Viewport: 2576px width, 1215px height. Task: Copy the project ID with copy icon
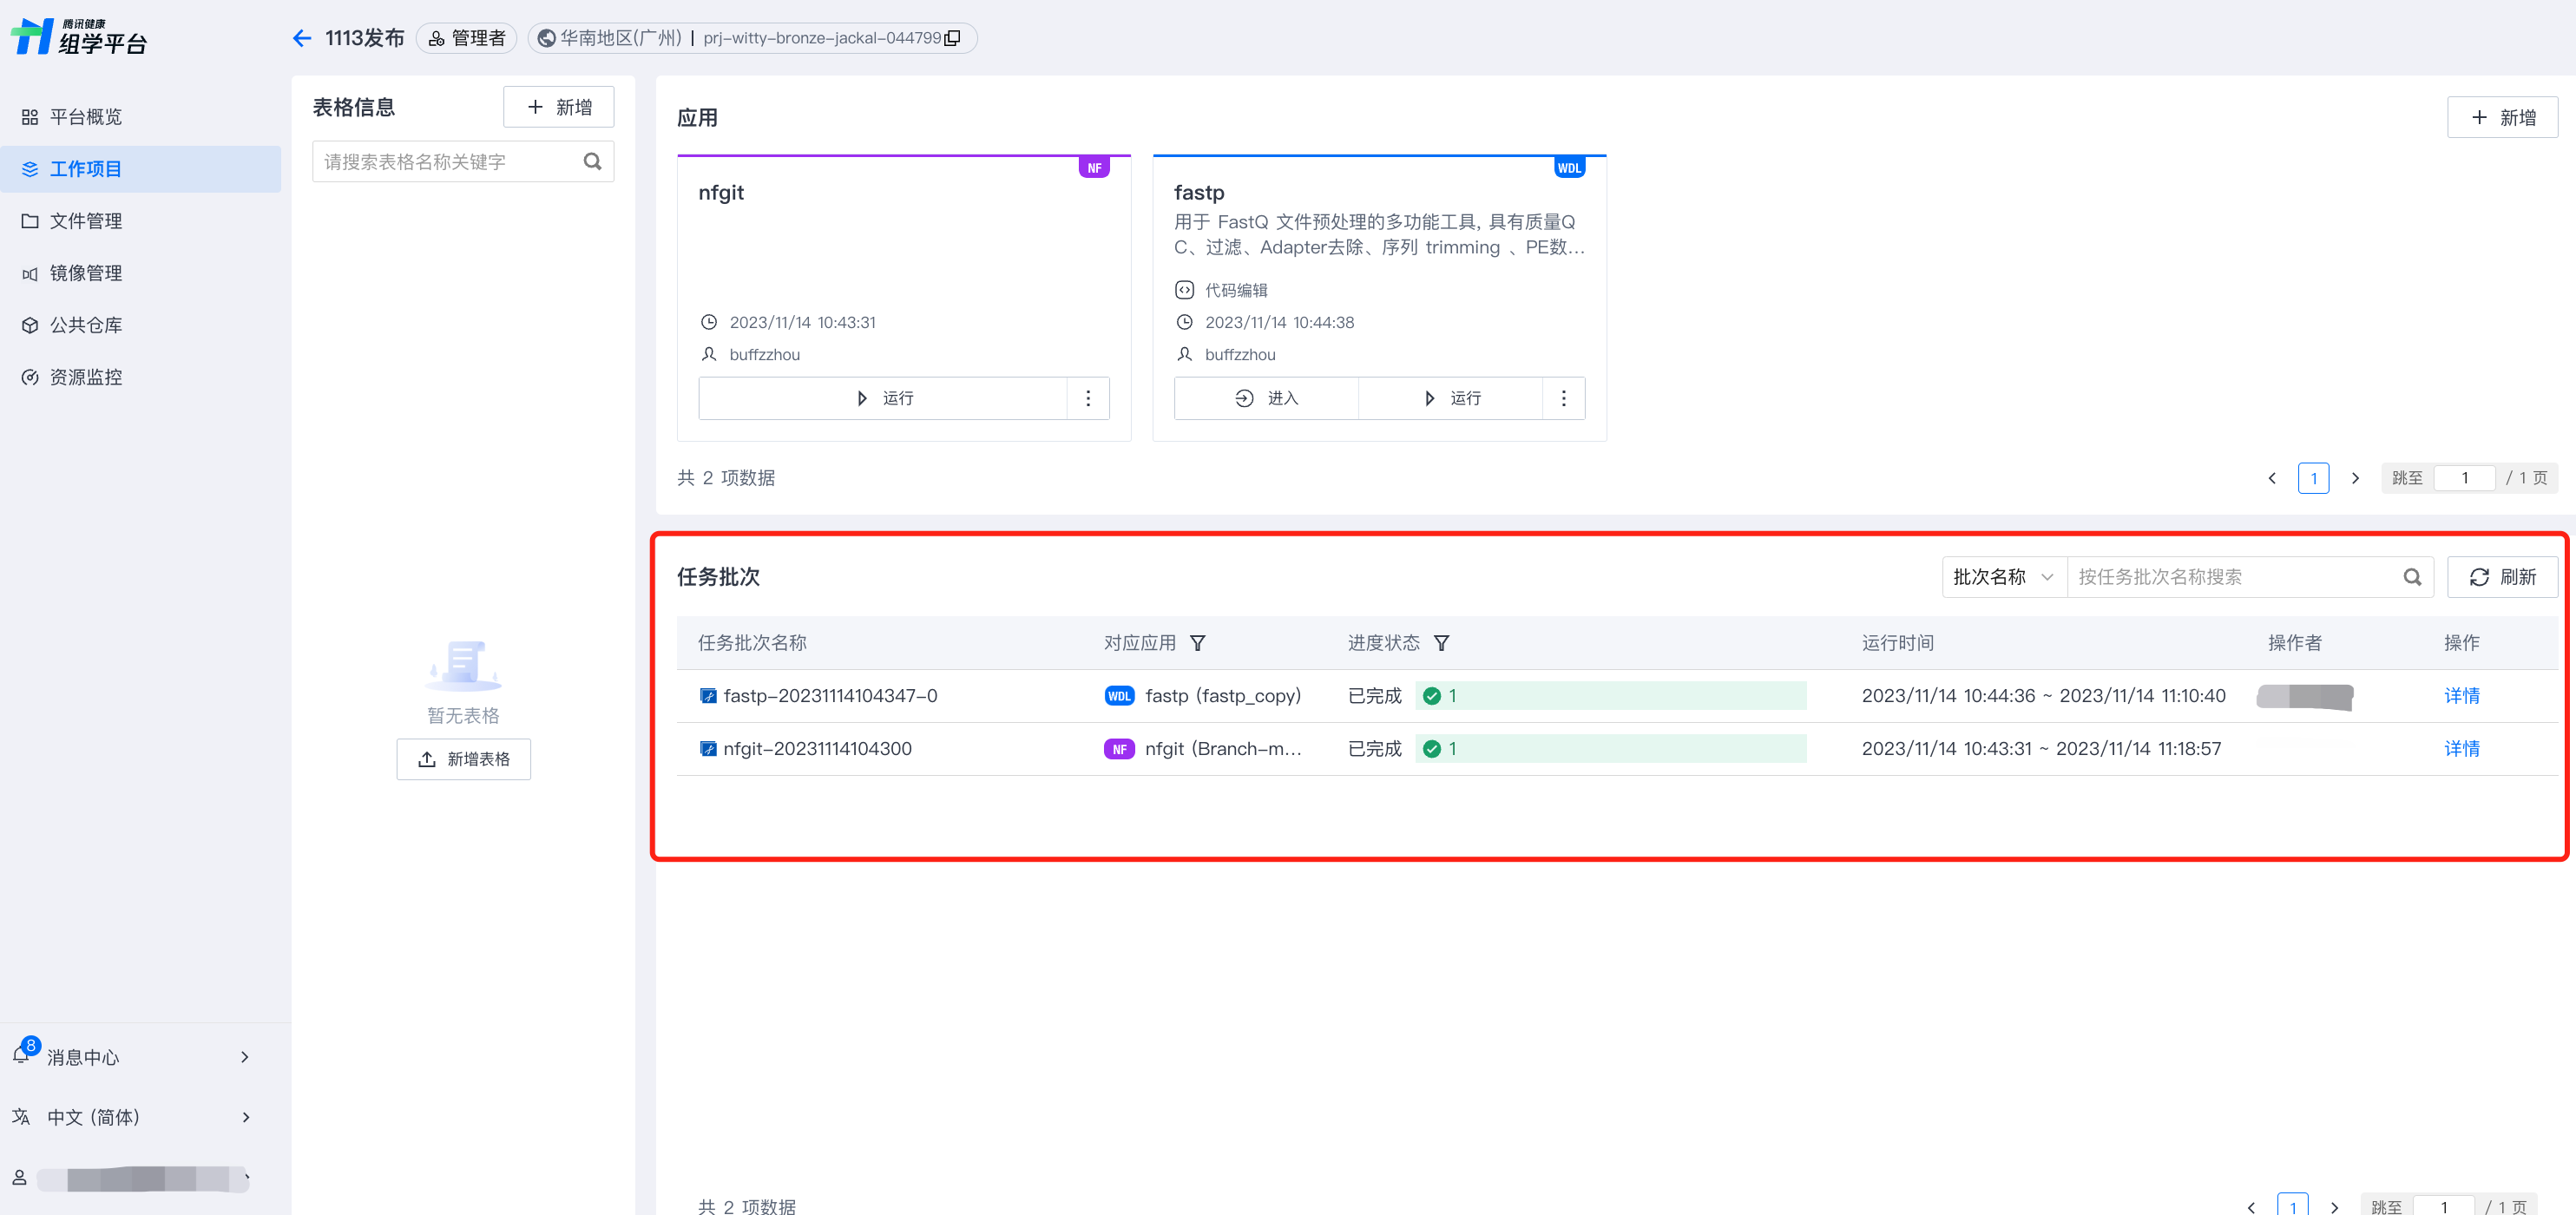point(952,38)
